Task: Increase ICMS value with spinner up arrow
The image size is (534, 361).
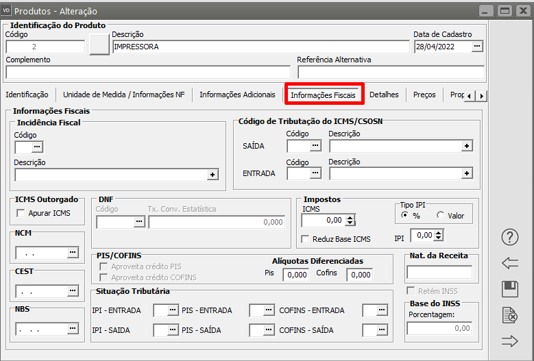Action: tap(351, 217)
